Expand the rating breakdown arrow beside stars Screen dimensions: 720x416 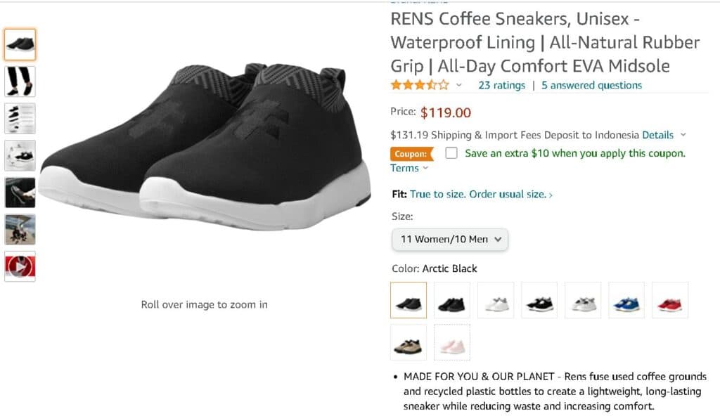tap(459, 86)
